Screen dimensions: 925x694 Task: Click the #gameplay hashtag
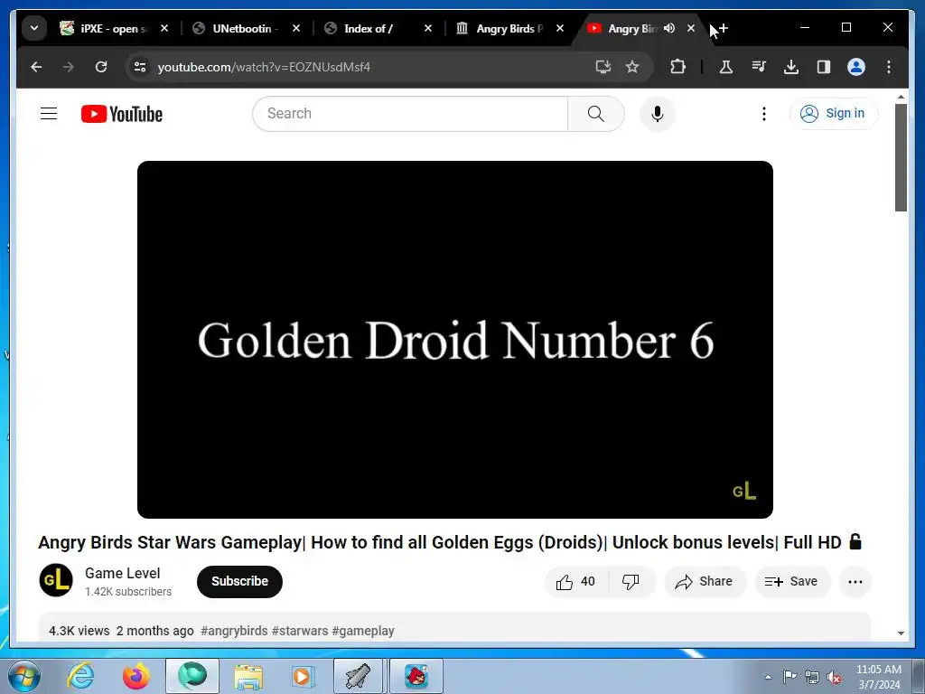[x=363, y=631]
